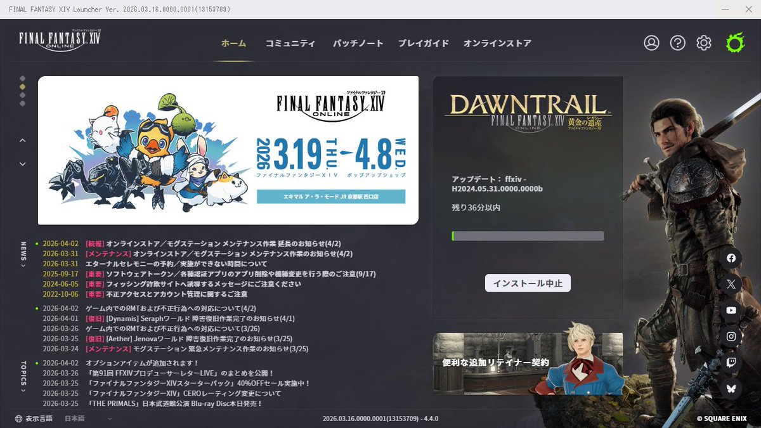Click the Dawntrail expansion logo
The width and height of the screenshot is (761, 428).
tap(528, 113)
